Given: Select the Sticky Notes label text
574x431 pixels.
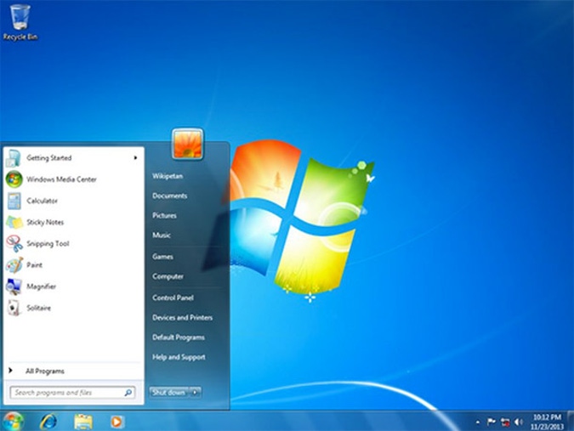Looking at the screenshot, I should (45, 222).
